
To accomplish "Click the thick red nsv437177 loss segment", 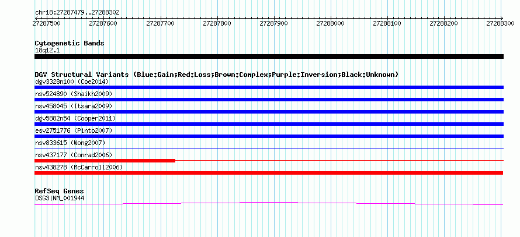I will tap(105, 161).
